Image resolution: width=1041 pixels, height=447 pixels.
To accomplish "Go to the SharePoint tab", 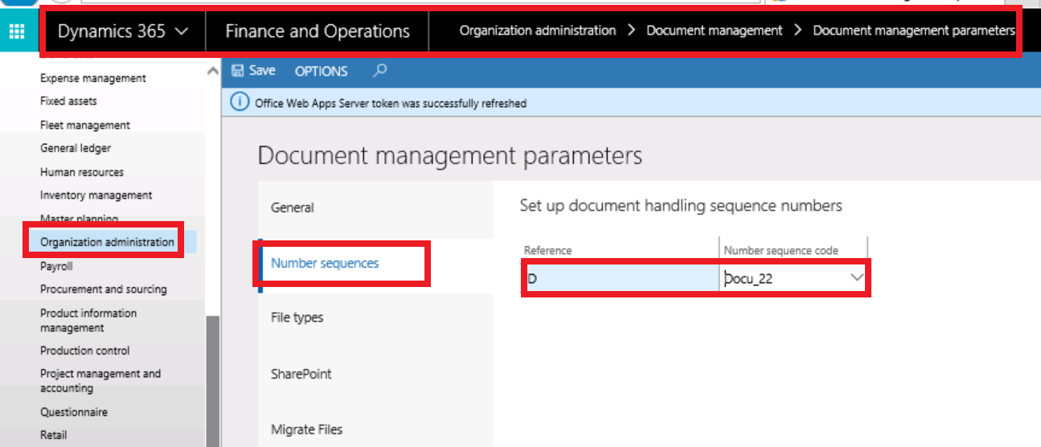I will (x=301, y=374).
